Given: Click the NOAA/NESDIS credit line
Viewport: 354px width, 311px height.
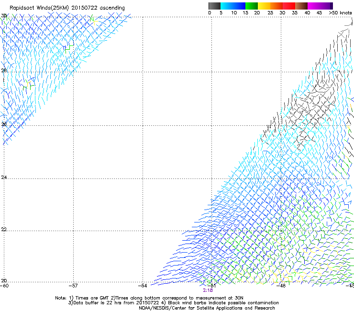Looking at the screenshot, I should coord(207,308).
